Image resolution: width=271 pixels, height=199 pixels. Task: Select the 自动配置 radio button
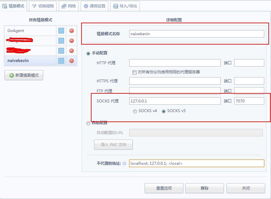88,123
